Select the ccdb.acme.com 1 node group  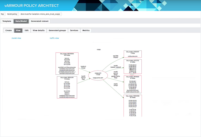point(133,54)
